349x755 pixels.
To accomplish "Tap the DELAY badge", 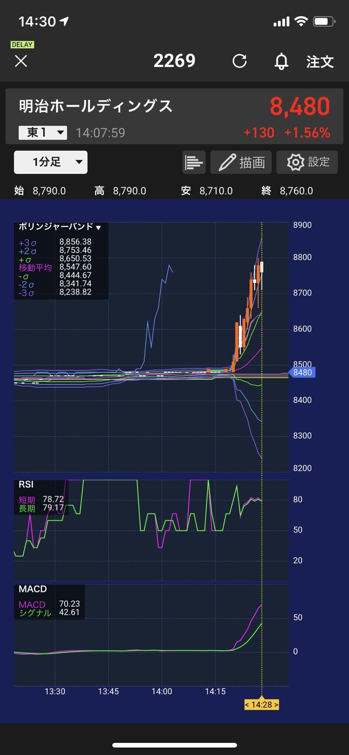I will click(x=22, y=45).
